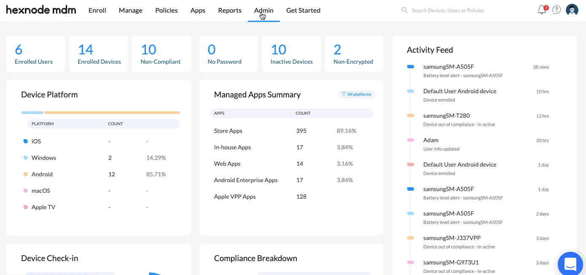Click the 89.16% Store Apps percentage
This screenshot has width=586, height=275.
(347, 131)
